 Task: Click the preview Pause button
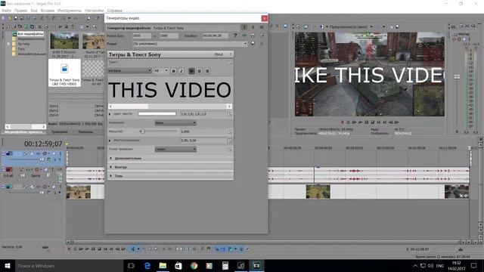pyautogui.click(x=366, y=122)
